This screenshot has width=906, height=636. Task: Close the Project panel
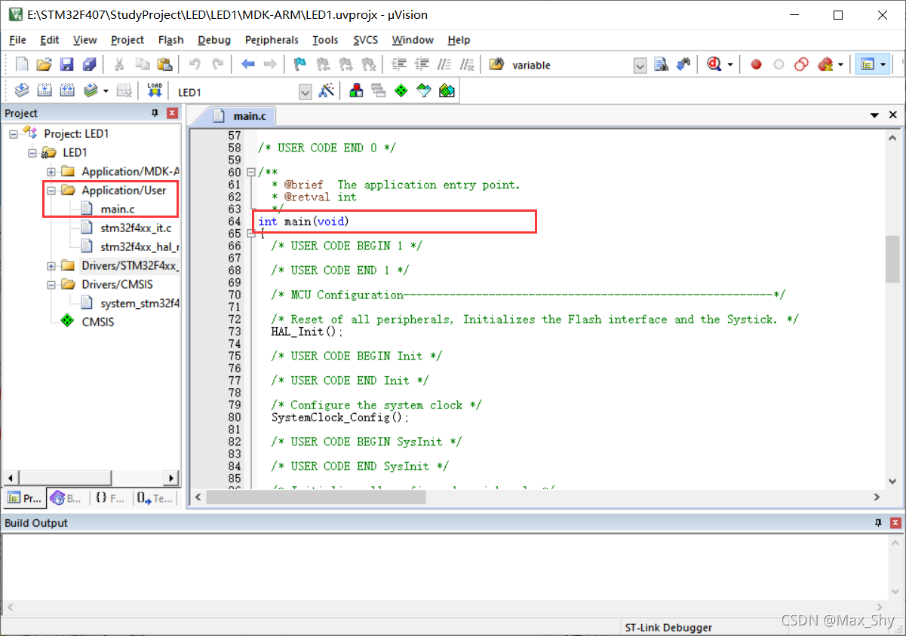172,113
